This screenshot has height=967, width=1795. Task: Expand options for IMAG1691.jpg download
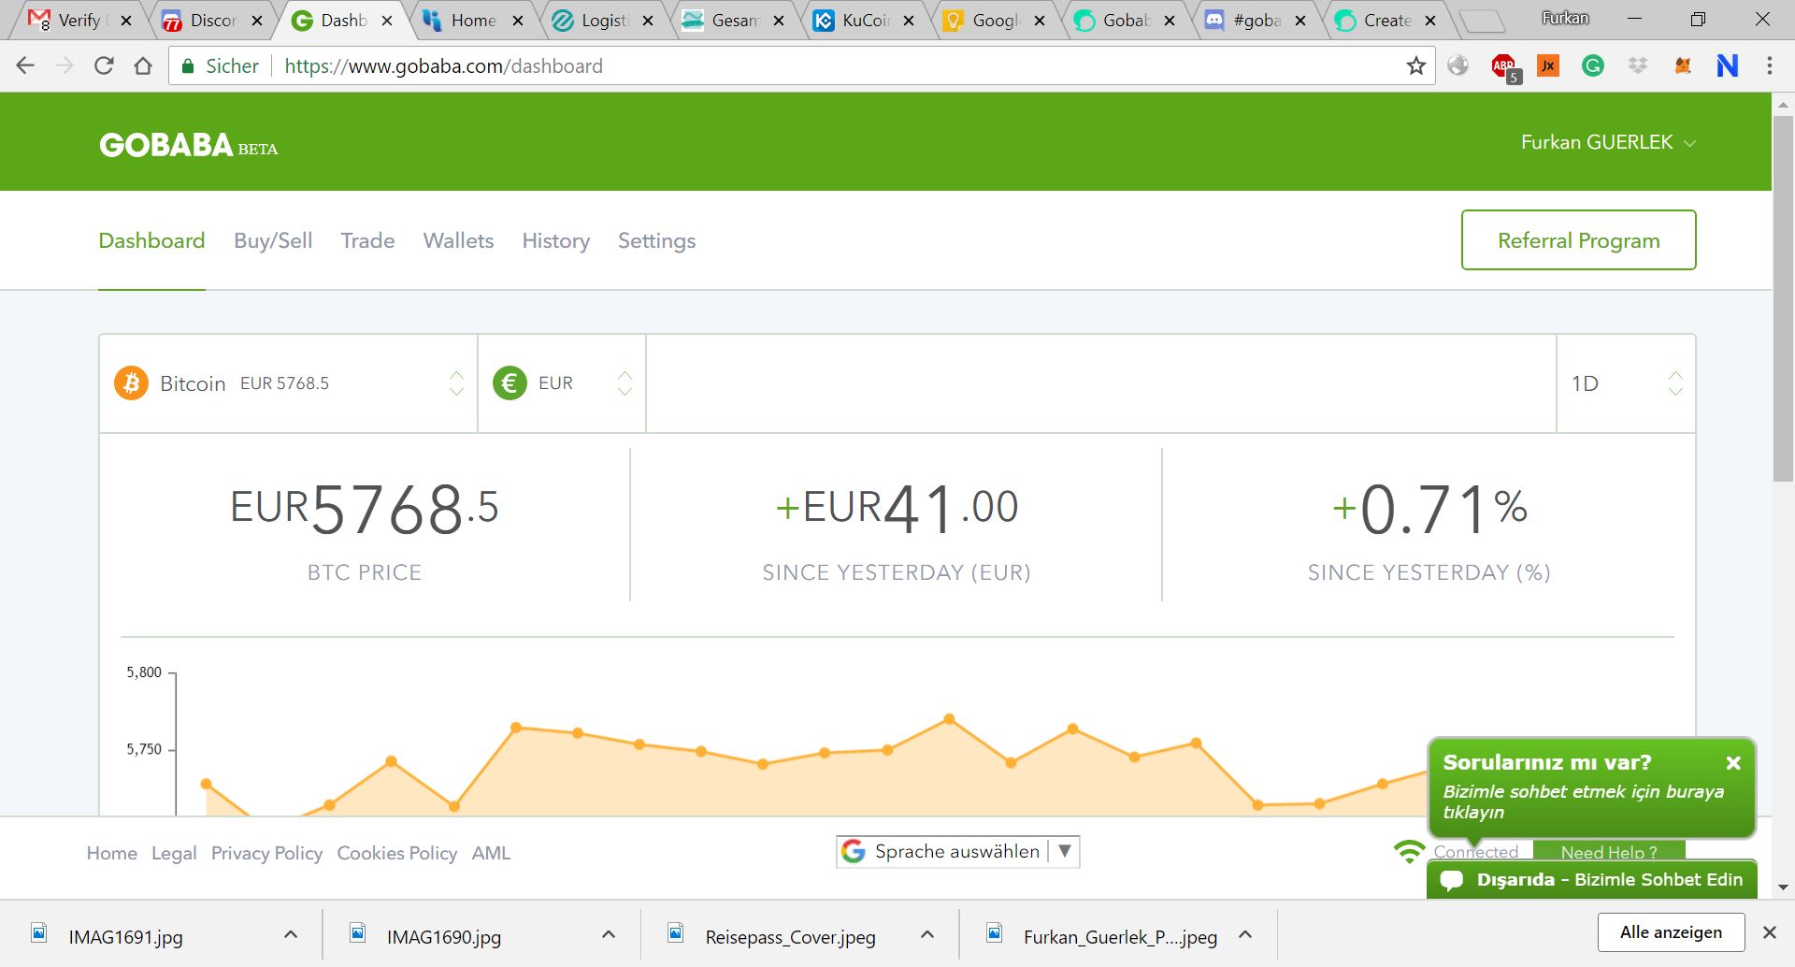291,934
